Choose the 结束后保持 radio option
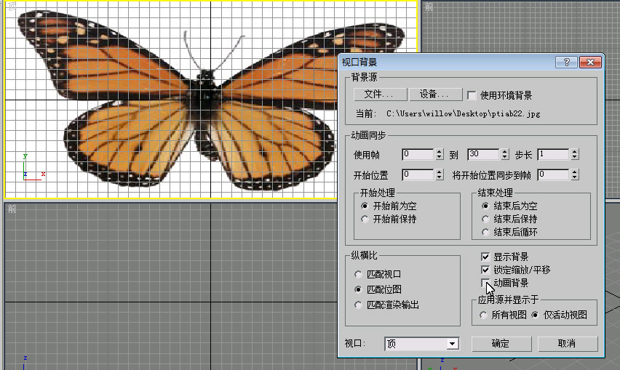The width and height of the screenshot is (620, 370). pos(485,220)
